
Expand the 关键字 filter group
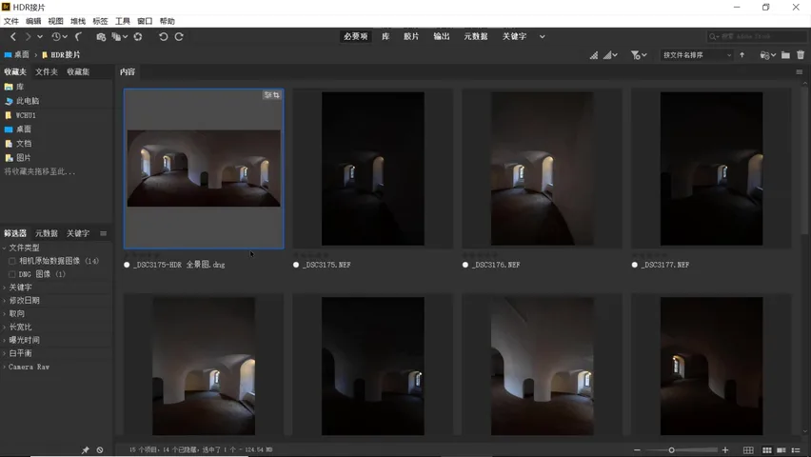[x=5, y=288]
